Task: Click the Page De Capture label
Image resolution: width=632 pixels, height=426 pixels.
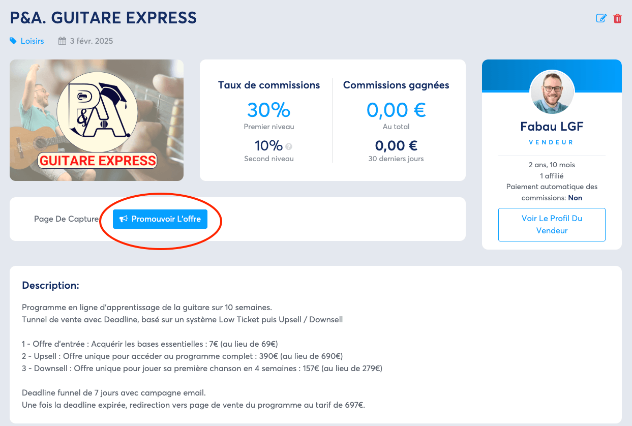Action: (x=66, y=219)
